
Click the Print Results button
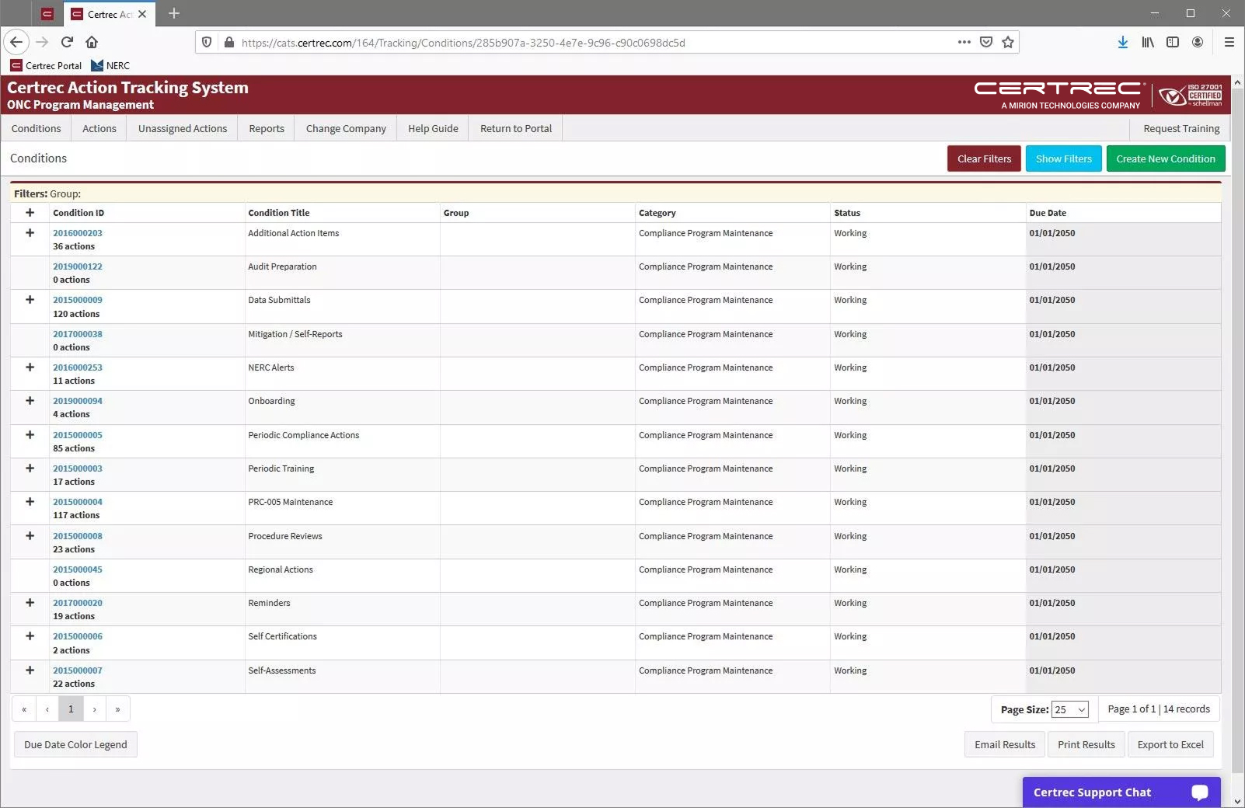pos(1086,744)
